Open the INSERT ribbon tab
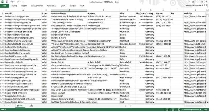The image size is (209, 111). (x=24, y=6)
